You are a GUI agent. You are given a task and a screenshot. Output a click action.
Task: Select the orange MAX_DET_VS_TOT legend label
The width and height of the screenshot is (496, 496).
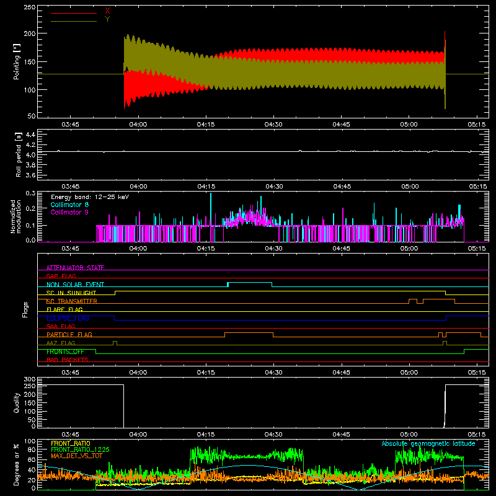[x=76, y=456]
